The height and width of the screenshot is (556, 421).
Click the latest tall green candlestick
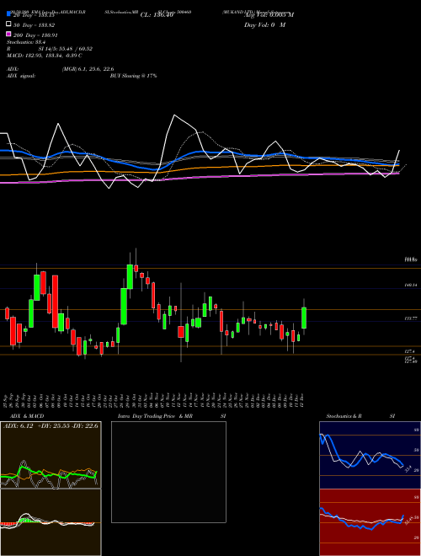tap(304, 318)
